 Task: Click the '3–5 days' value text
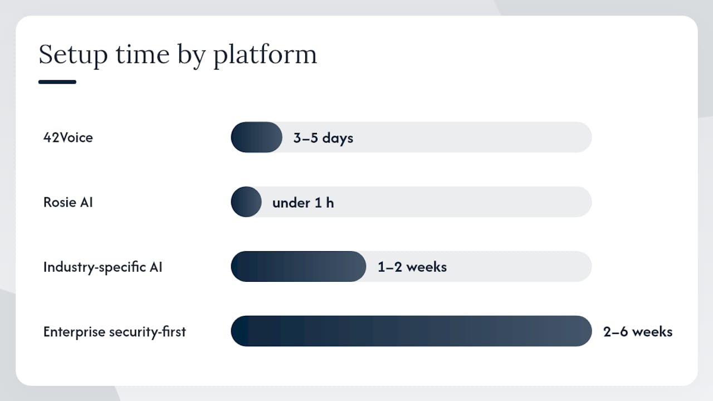tap(323, 138)
